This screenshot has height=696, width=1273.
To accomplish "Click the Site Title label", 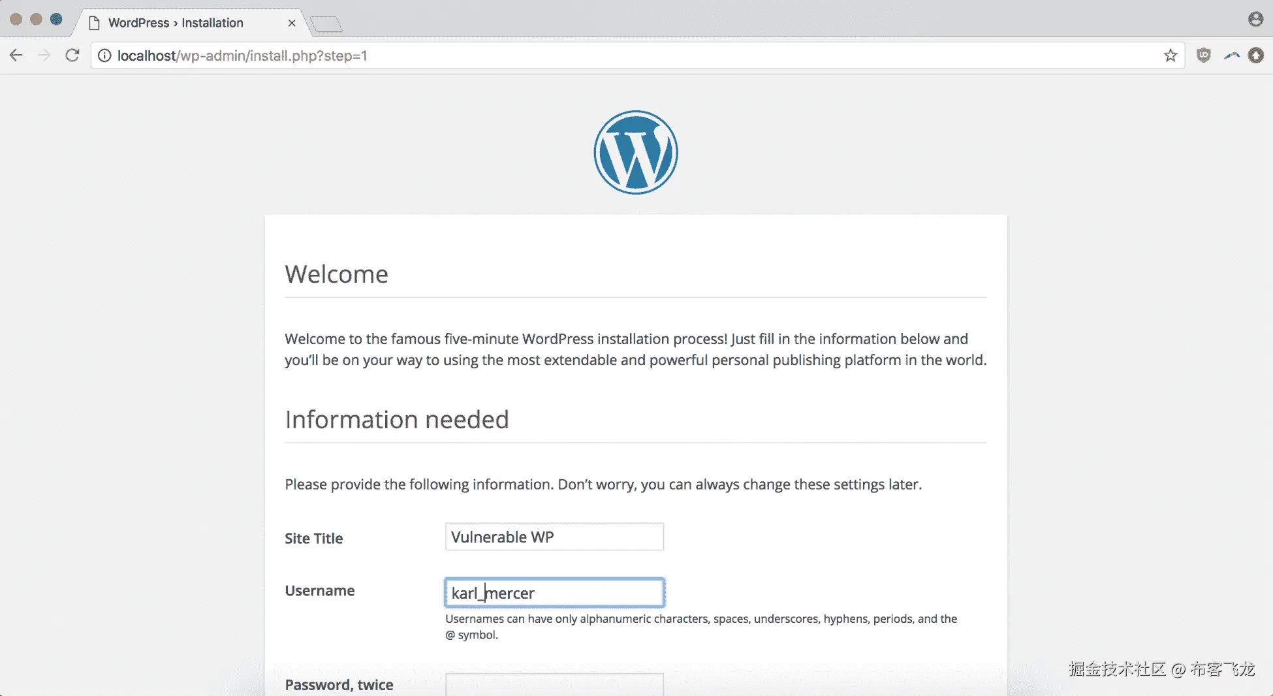I will tap(314, 539).
